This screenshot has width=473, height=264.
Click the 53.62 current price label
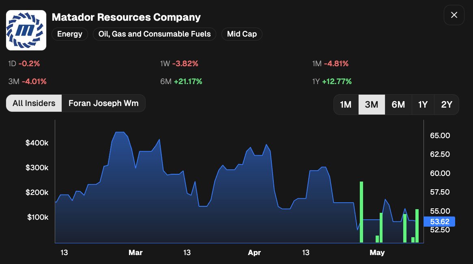[439, 222]
